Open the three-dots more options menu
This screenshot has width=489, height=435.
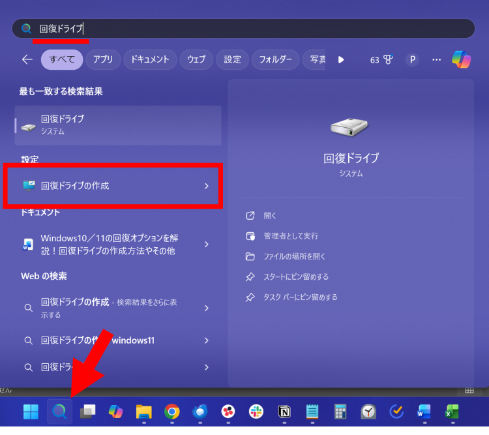[436, 59]
